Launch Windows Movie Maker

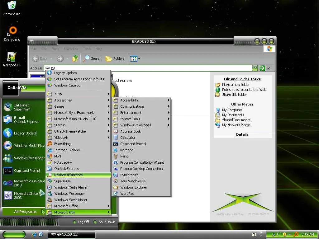coord(78,200)
